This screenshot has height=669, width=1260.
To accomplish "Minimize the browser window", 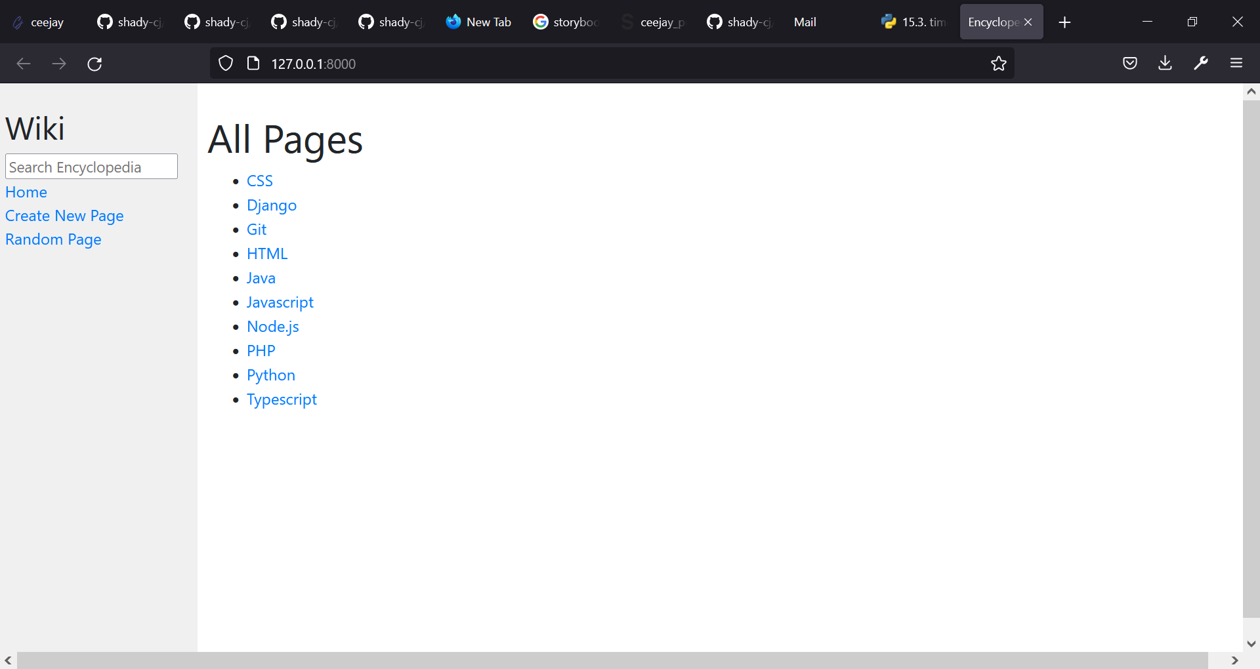I will (x=1147, y=22).
